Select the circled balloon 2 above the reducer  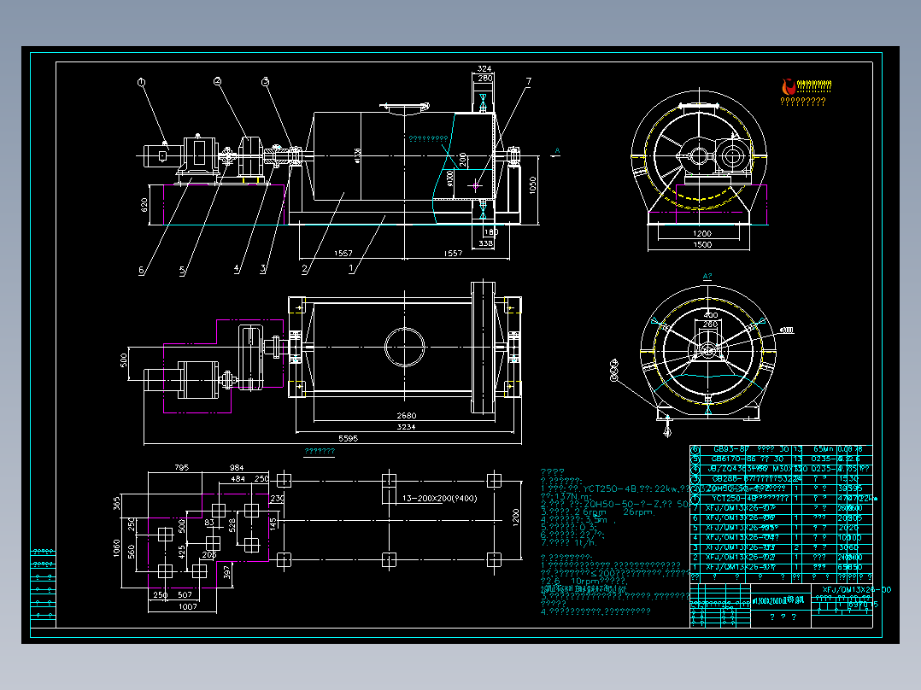click(x=217, y=82)
